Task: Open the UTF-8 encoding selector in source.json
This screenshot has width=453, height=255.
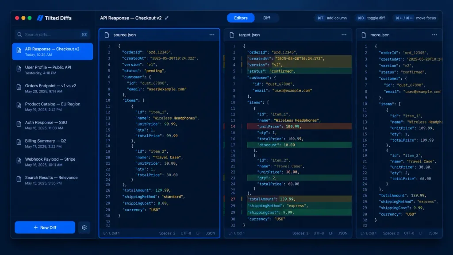Action: point(186,233)
